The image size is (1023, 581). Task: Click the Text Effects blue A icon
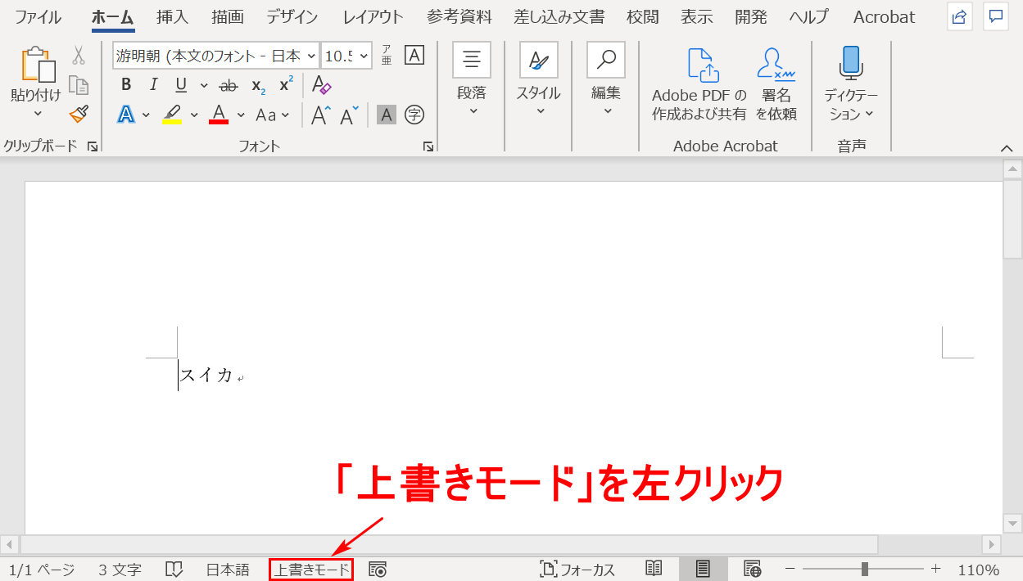pyautogui.click(x=126, y=115)
